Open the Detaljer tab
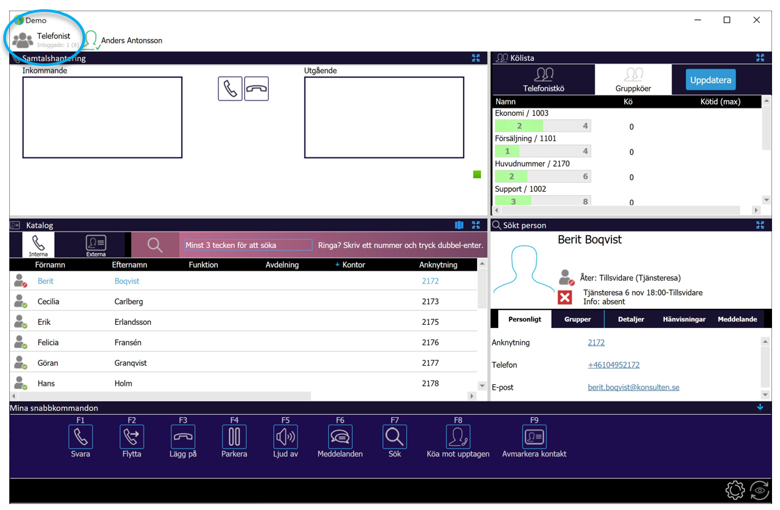Image resolution: width=780 pixels, height=510 pixels. pos(631,319)
